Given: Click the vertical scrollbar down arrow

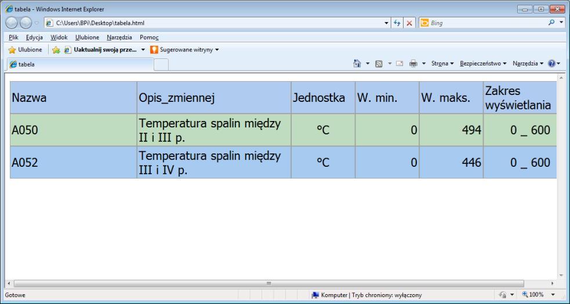Looking at the screenshot, I should pos(561,276).
